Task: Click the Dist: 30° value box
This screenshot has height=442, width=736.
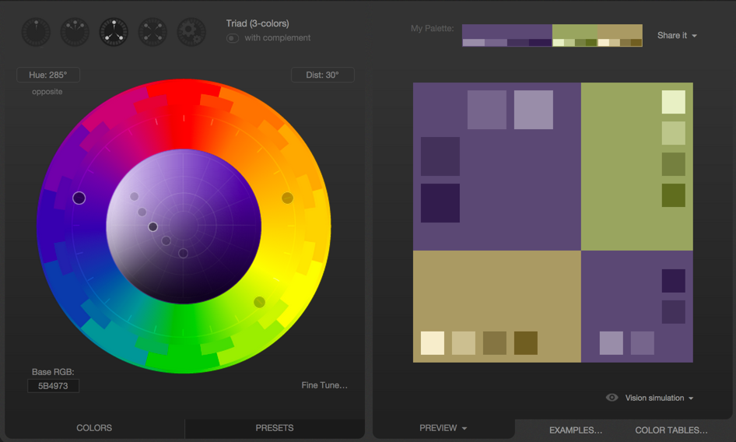Action: tap(322, 75)
